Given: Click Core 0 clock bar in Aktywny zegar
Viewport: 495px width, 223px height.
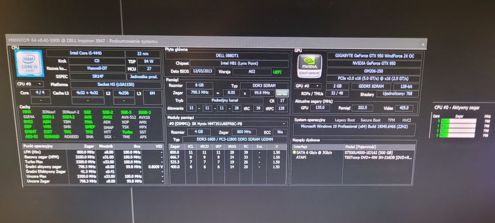Looking at the screenshot, I should pos(458,120).
